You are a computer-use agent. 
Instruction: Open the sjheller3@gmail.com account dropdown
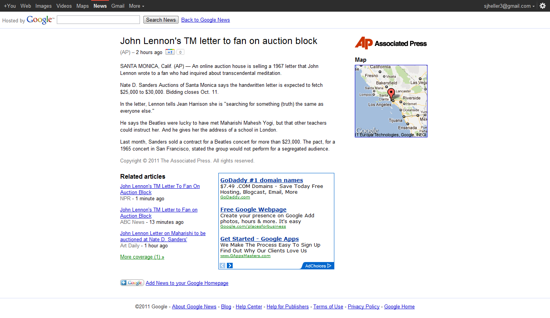coord(509,6)
